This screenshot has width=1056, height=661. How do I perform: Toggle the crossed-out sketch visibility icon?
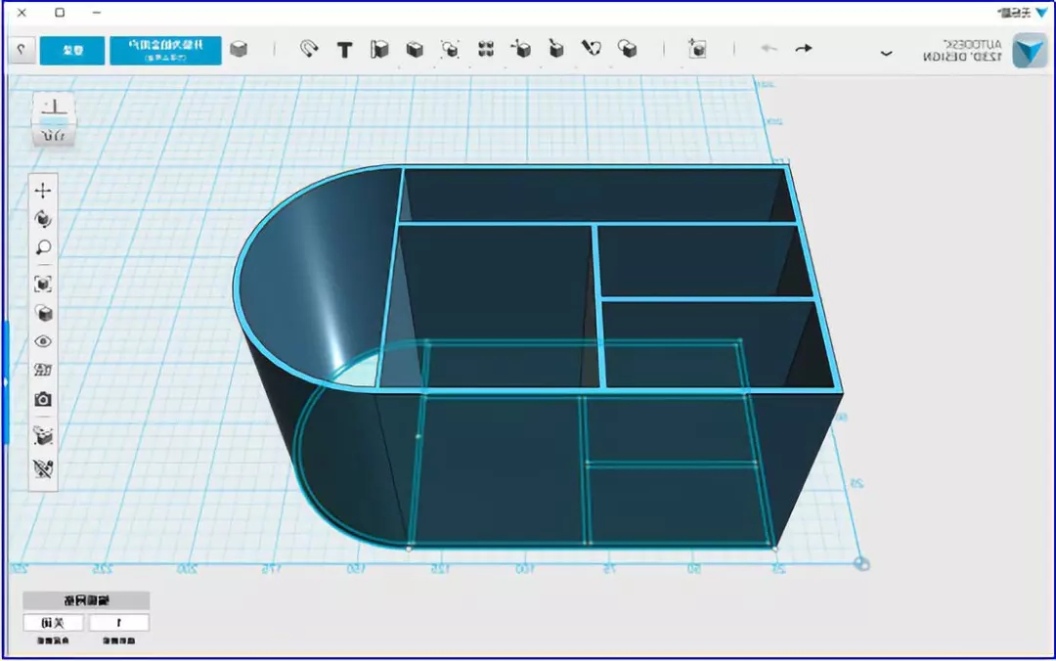[x=43, y=468]
